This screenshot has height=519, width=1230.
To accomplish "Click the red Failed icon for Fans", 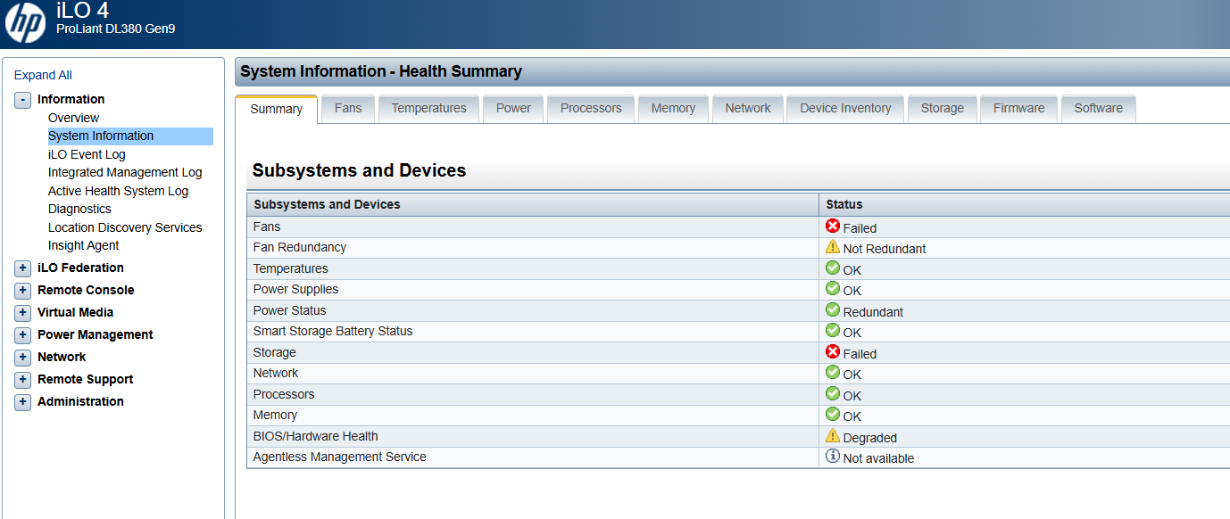I will pos(833,227).
